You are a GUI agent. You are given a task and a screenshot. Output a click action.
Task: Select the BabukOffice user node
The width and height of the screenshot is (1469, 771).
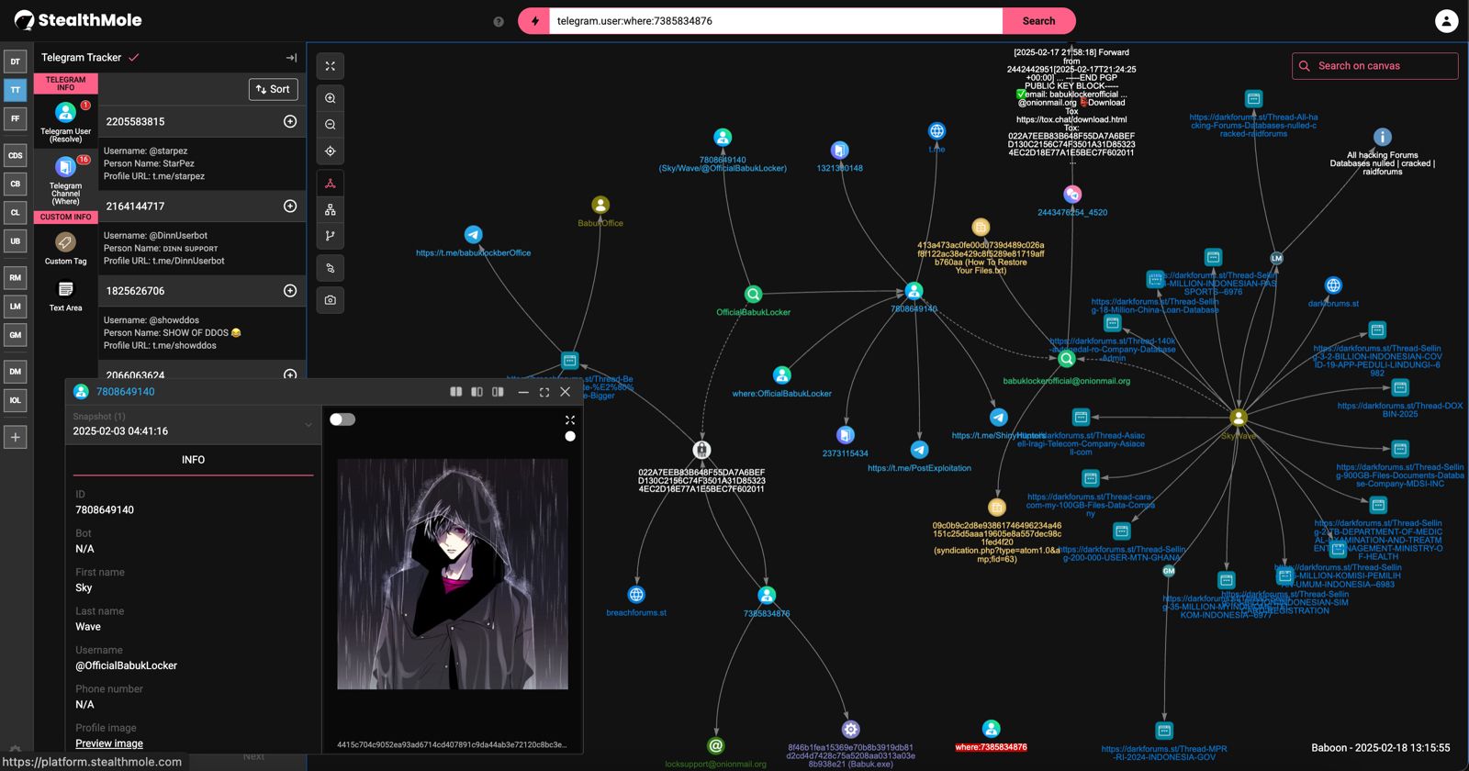[600, 205]
